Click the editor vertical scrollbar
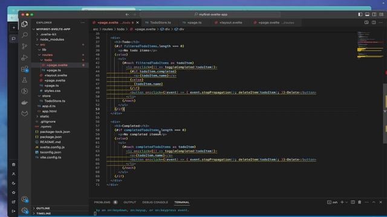 tap(385, 113)
